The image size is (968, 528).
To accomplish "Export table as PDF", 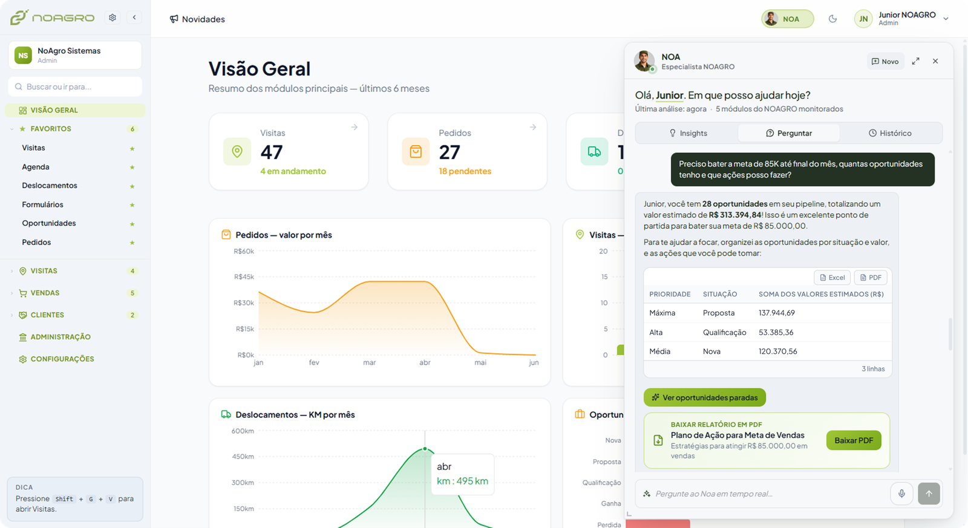I will click(871, 278).
